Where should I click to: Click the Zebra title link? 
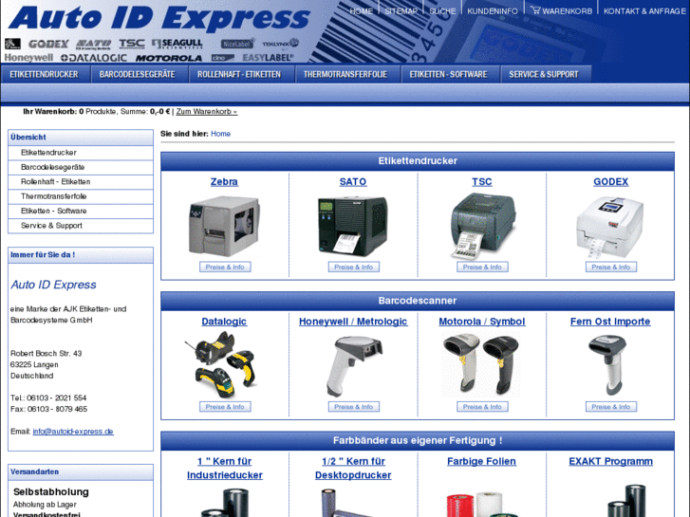(224, 182)
